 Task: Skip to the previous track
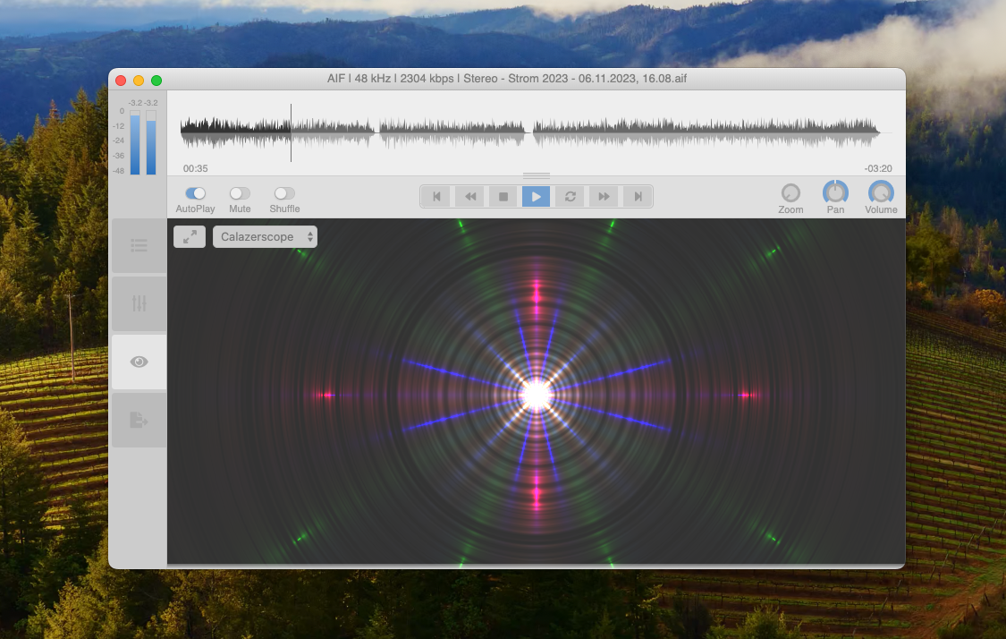tap(437, 197)
